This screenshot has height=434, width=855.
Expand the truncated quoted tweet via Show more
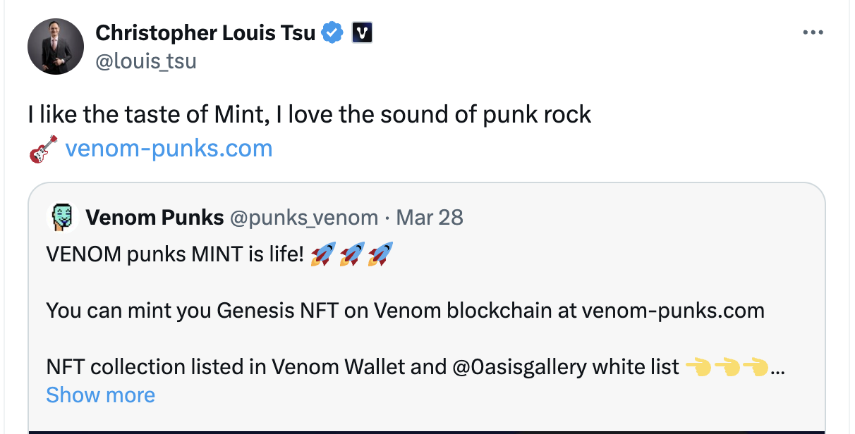(100, 395)
